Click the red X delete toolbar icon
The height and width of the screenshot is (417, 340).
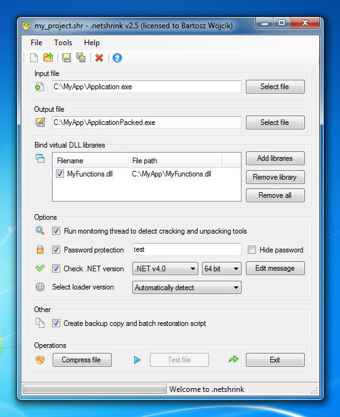[99, 58]
